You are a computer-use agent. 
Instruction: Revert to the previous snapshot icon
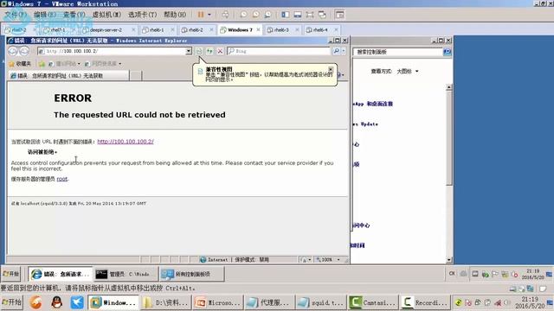(x=255, y=15)
